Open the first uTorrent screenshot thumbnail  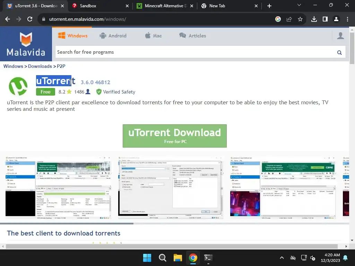58,187
